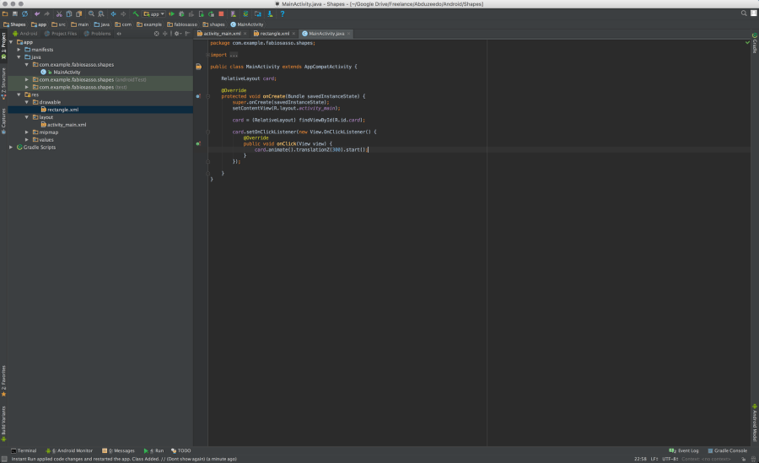Click the Back navigation arrow
This screenshot has height=463, width=759.
113,14
